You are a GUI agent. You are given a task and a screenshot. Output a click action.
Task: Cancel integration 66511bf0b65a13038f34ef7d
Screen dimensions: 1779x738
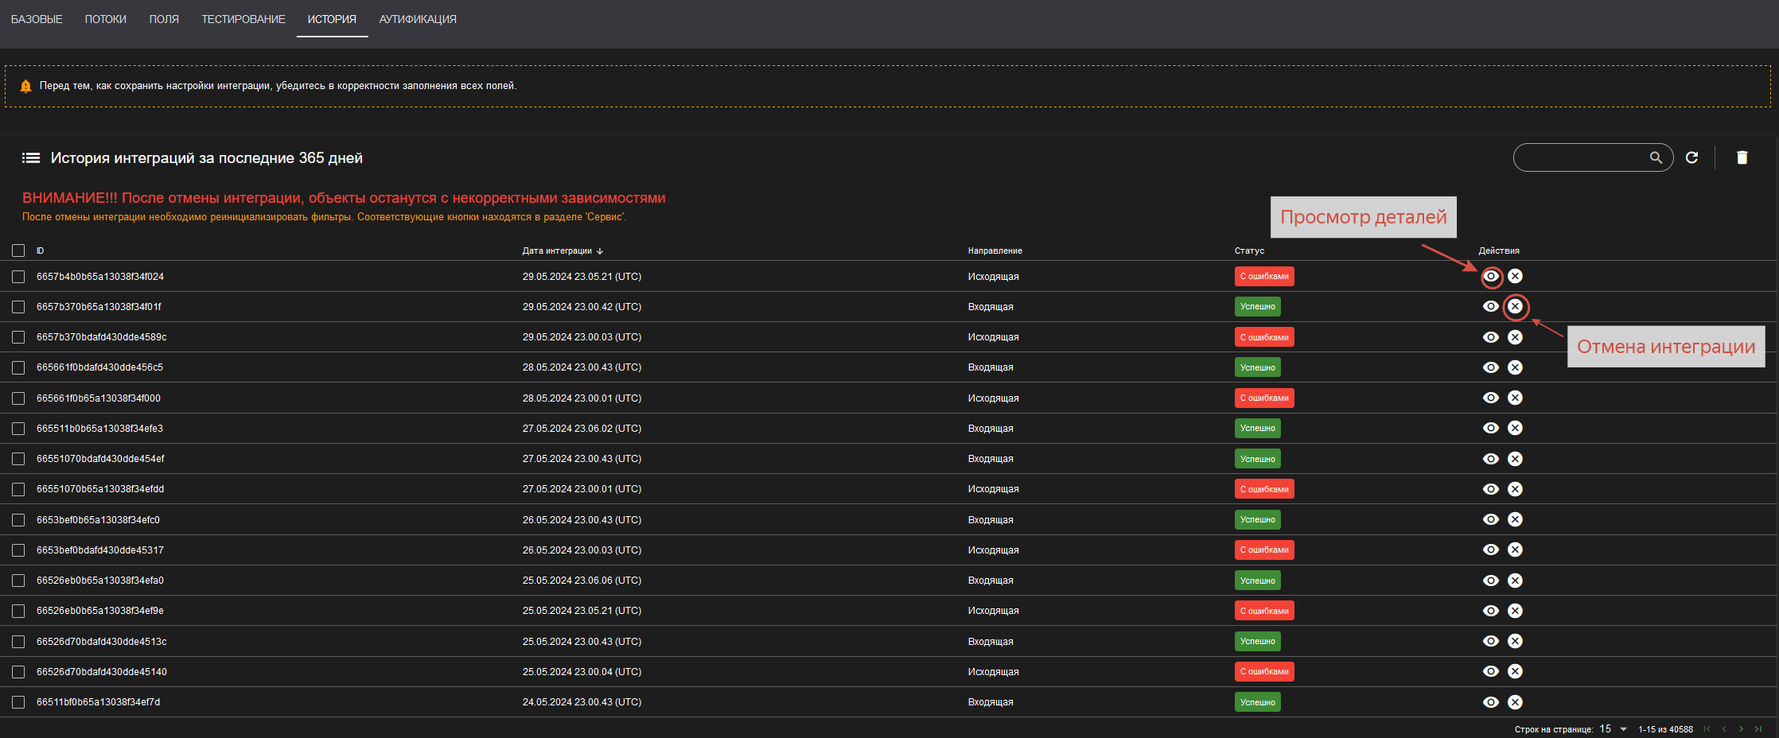(x=1516, y=702)
